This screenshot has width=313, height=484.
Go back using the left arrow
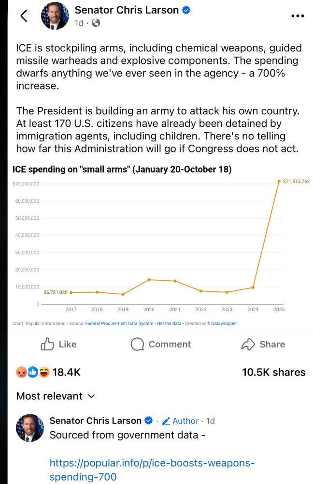coord(24,16)
